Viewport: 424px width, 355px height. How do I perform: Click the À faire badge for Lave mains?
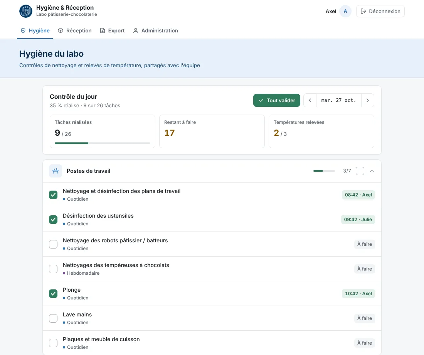(365, 318)
